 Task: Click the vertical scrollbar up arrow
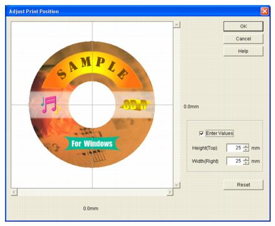[177, 24]
